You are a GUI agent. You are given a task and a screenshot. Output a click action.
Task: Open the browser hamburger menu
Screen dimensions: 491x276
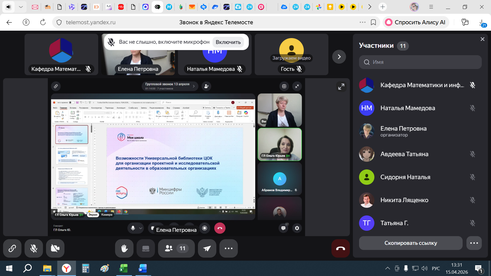431,7
